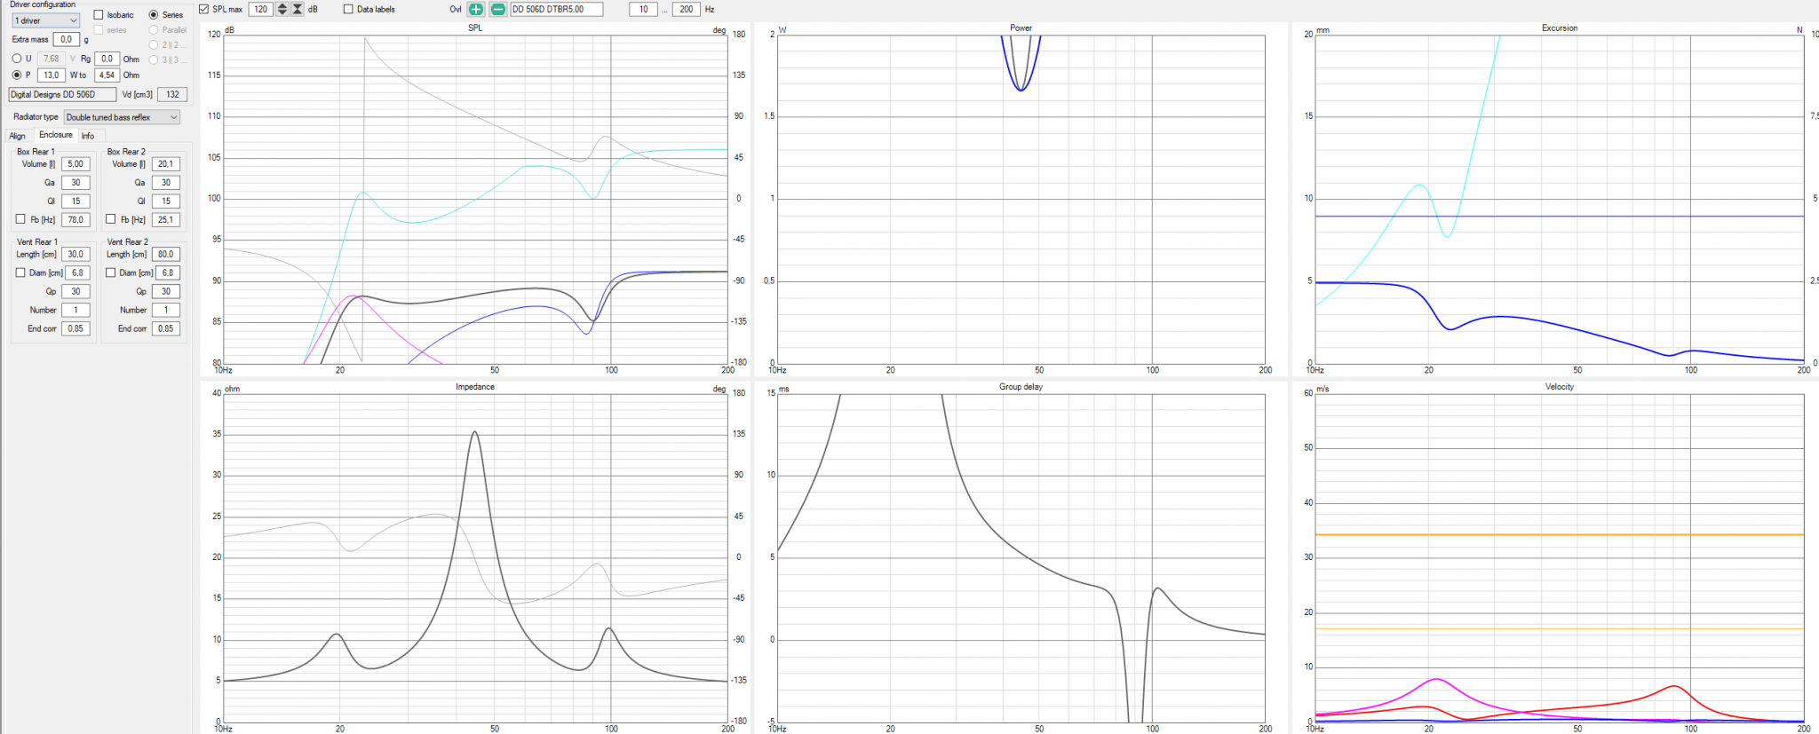This screenshot has width=1819, height=734.
Task: Check Vent Rear 1 Diam checkbox
Action: pyautogui.click(x=20, y=272)
